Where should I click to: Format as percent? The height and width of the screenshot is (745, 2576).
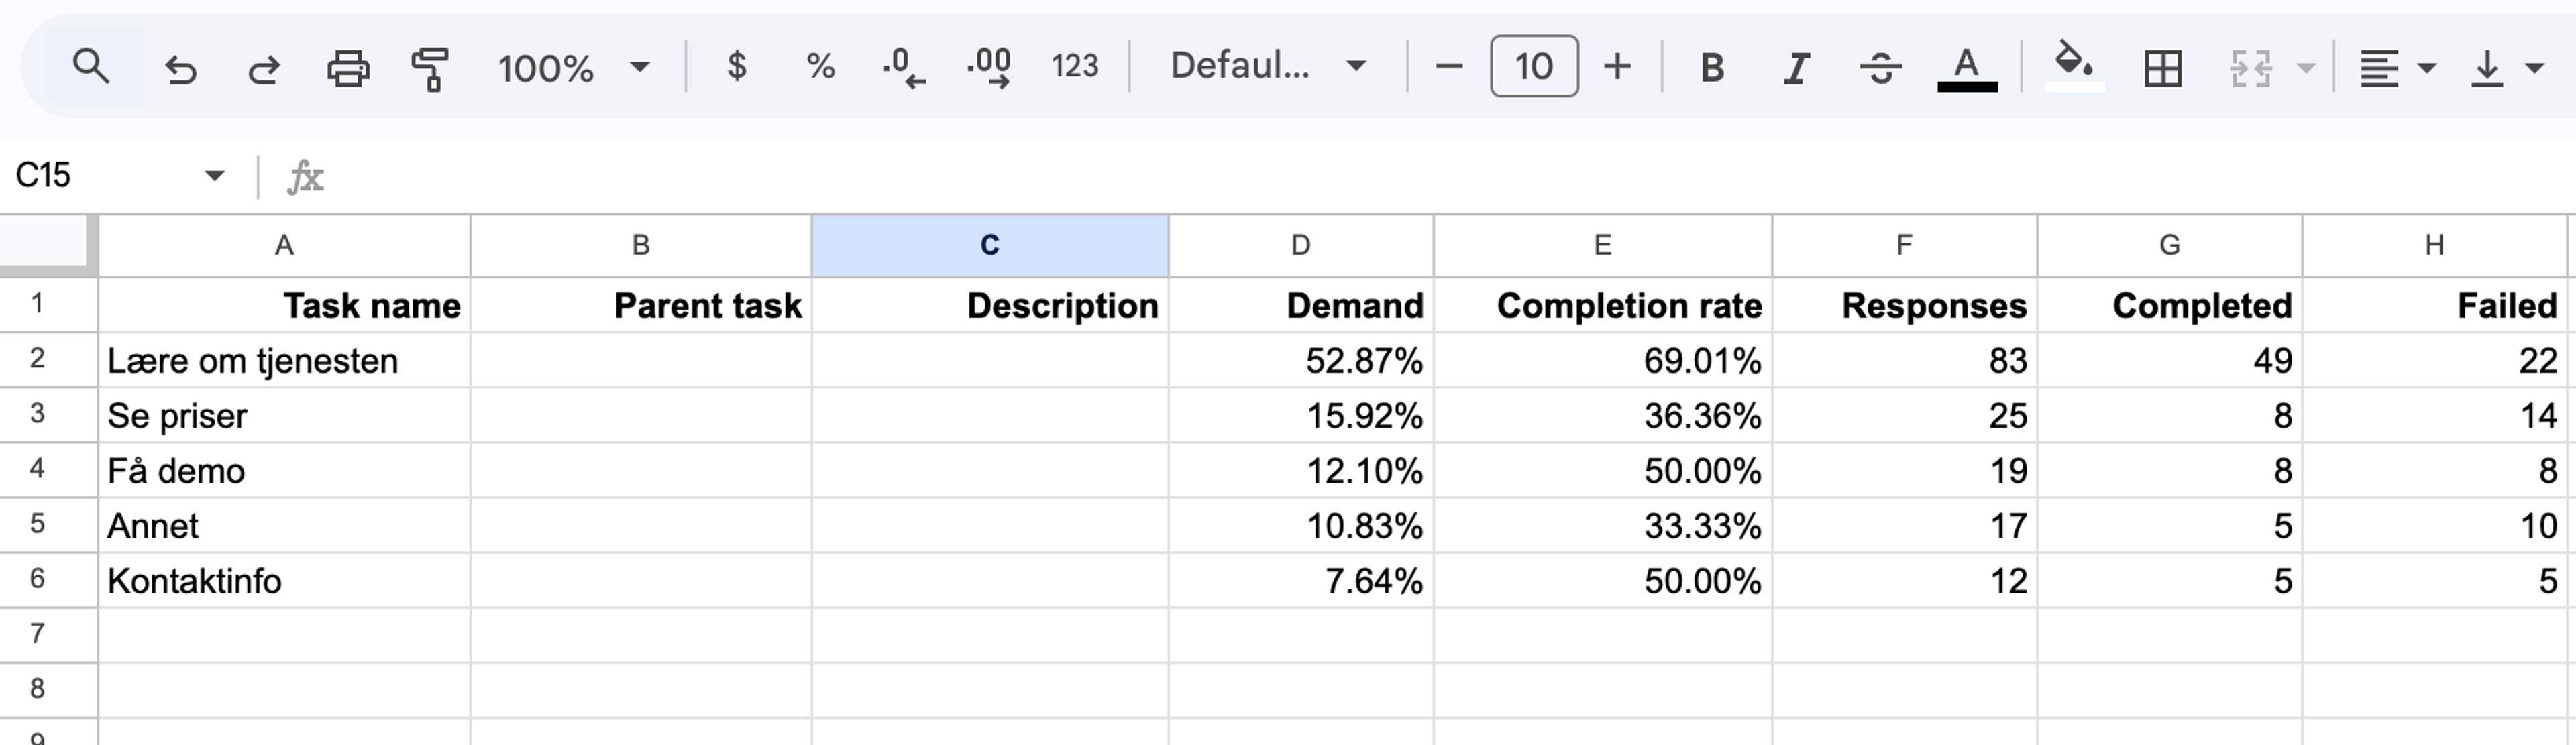click(820, 67)
